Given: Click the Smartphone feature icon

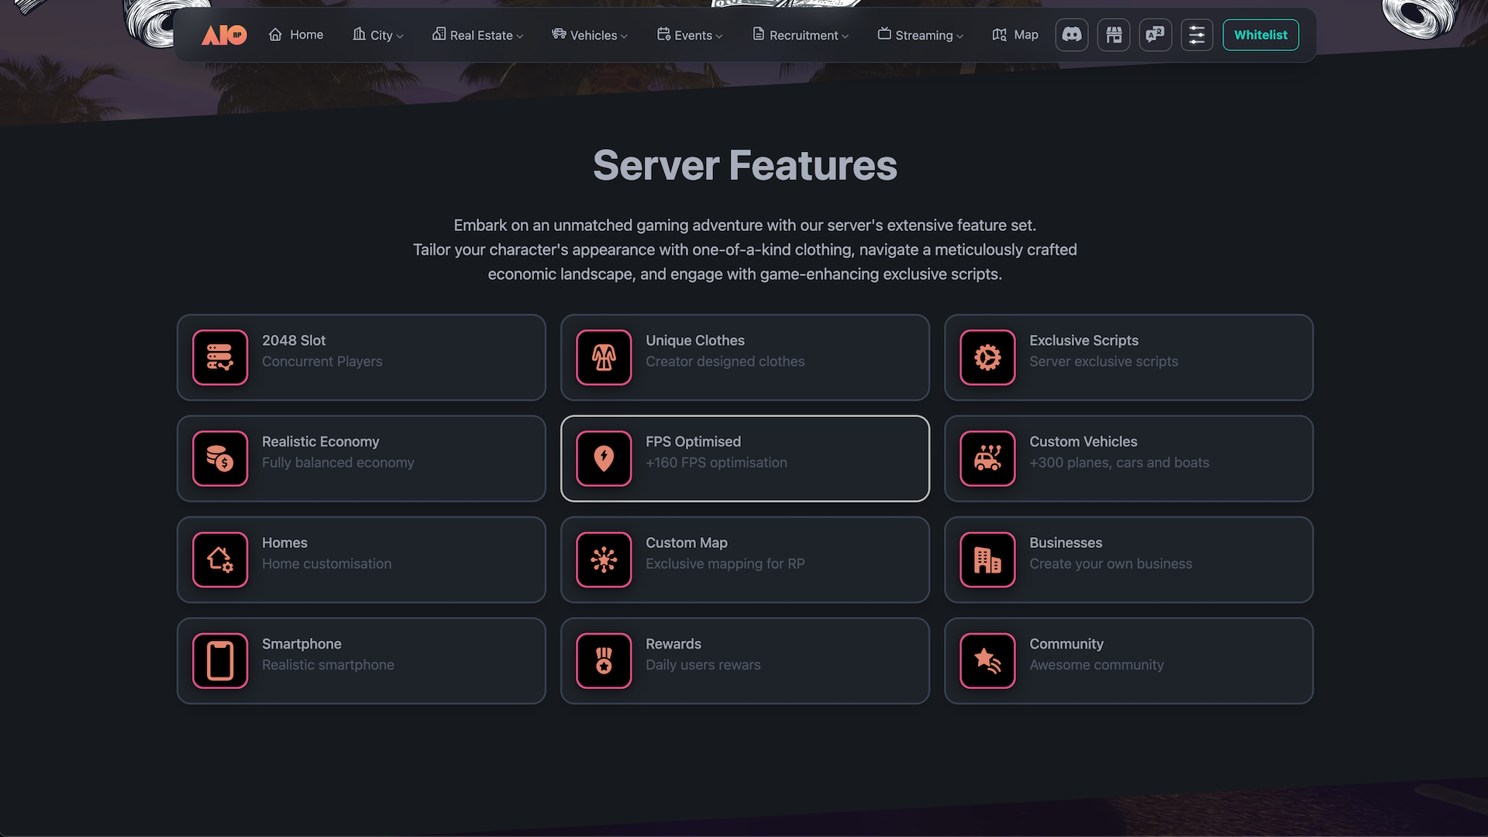Looking at the screenshot, I should click(220, 661).
